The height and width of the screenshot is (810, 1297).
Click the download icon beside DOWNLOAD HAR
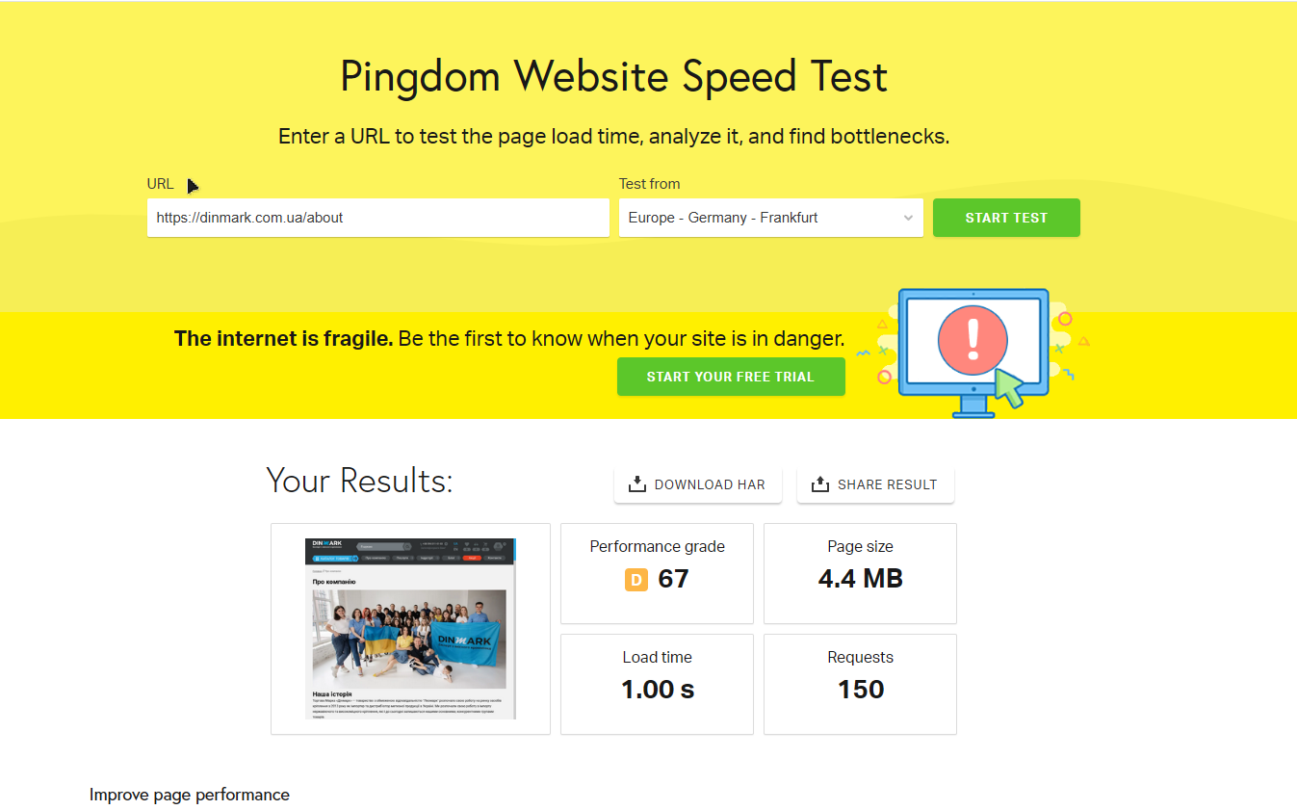636,484
